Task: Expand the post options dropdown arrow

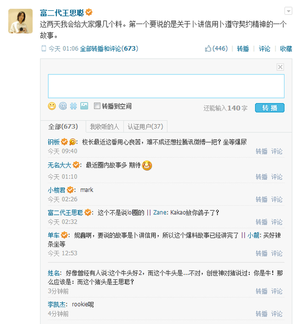Action: (x=289, y=11)
